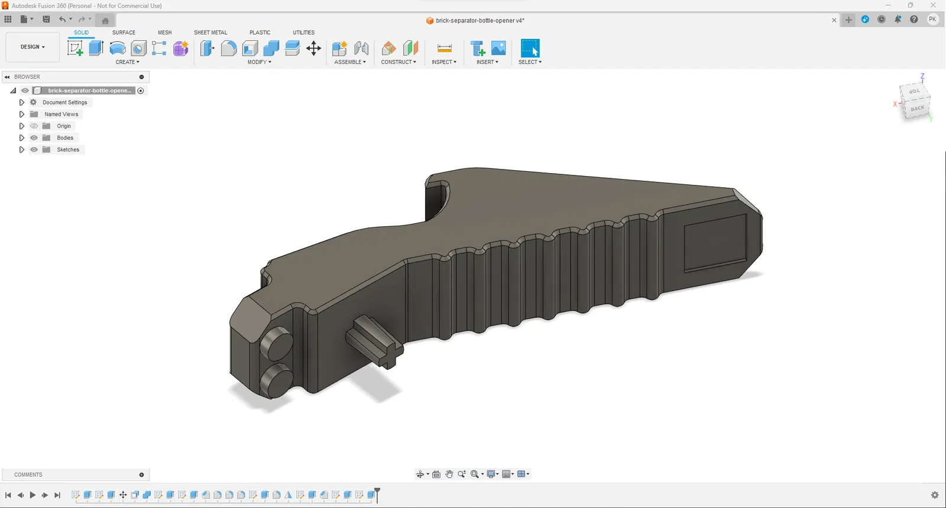946x508 pixels.
Task: Toggle visibility of Bodies folder
Action: [34, 138]
